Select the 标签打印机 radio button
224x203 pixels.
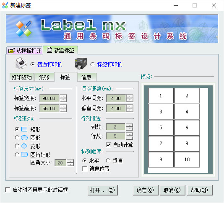[92, 64]
